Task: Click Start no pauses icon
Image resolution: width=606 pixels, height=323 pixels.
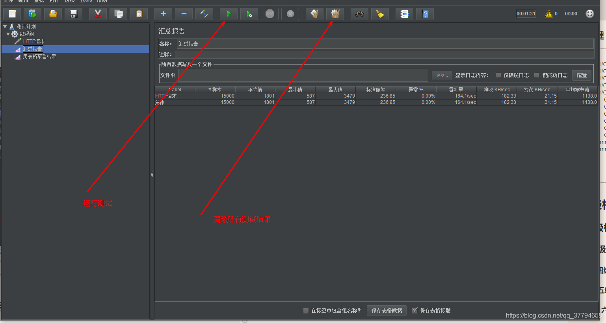Action: [x=249, y=14]
